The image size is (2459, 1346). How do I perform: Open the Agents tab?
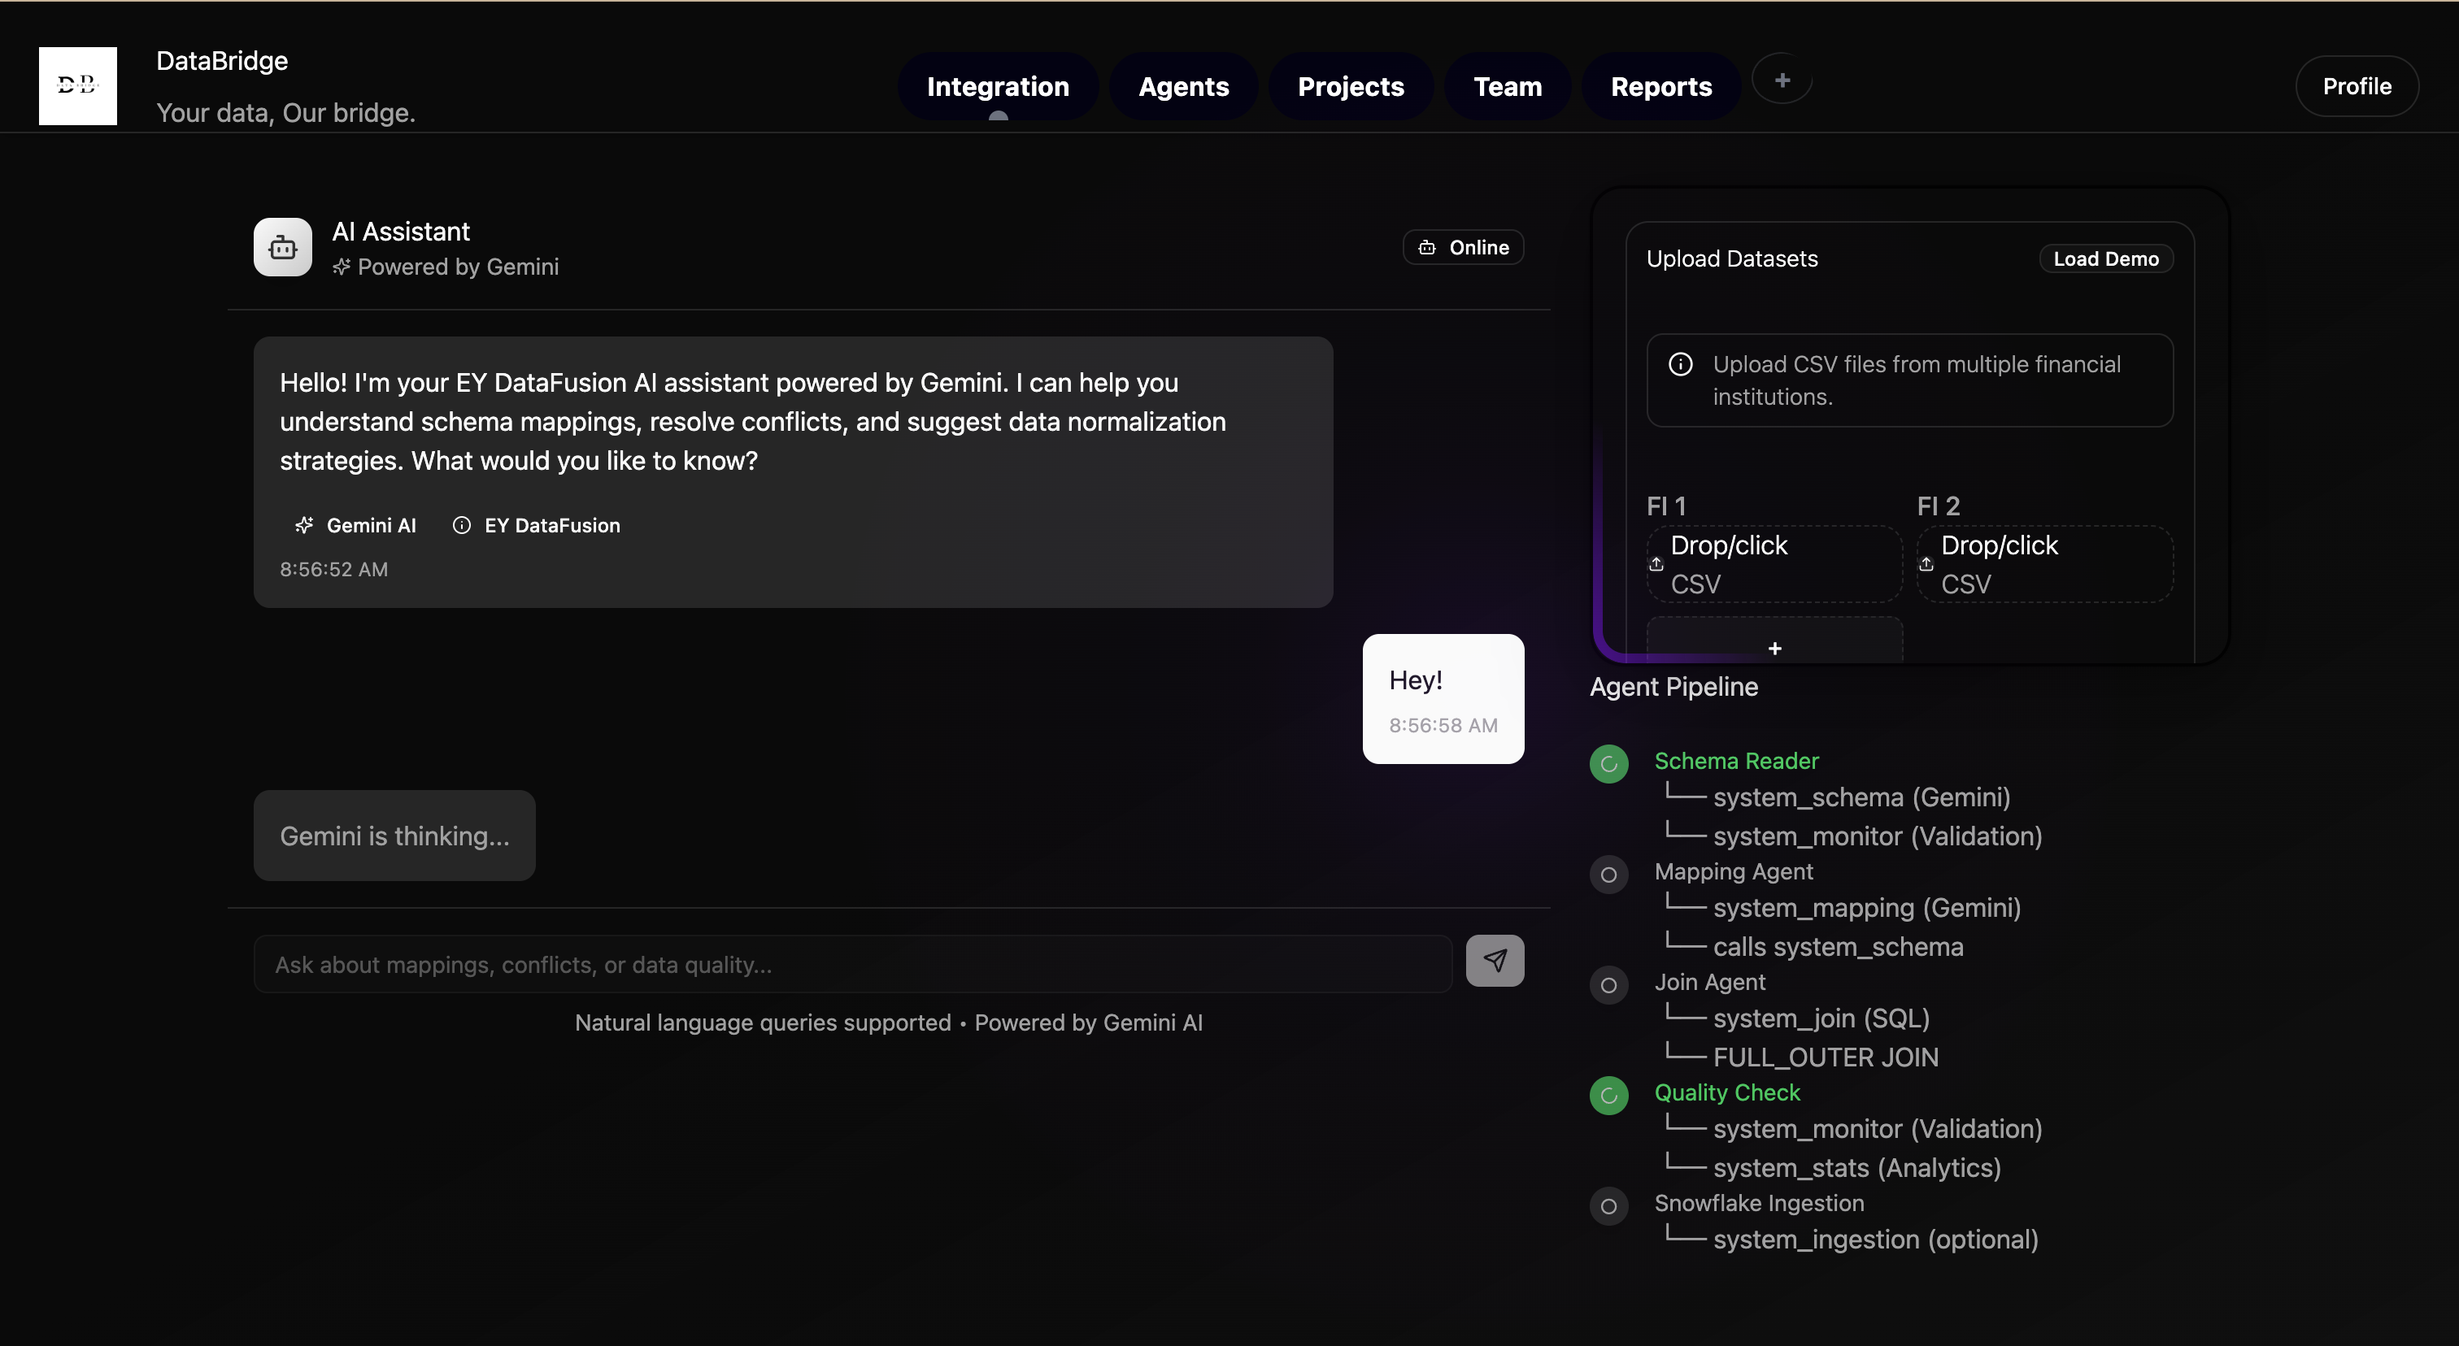[x=1182, y=87]
